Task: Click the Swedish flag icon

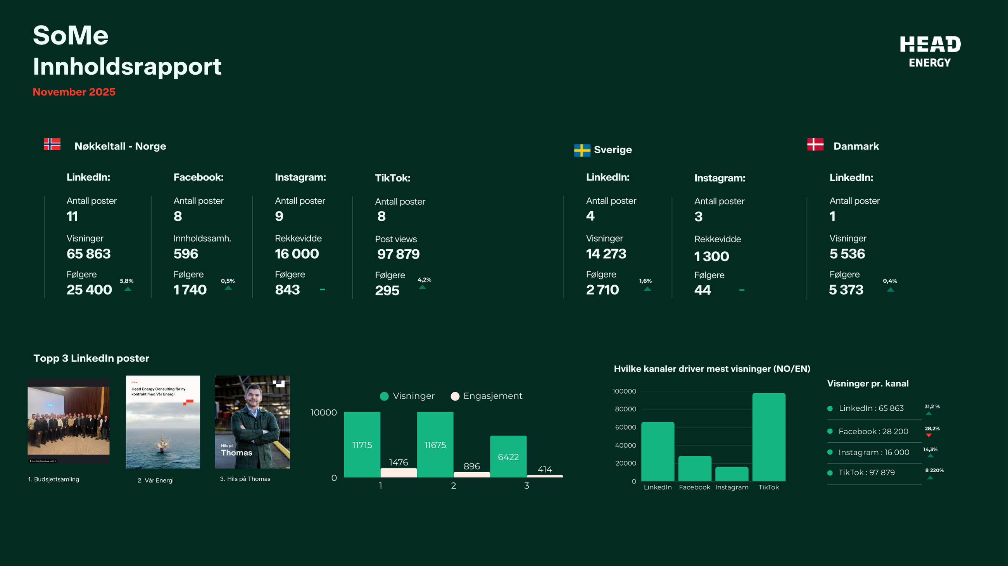Action: (x=582, y=150)
